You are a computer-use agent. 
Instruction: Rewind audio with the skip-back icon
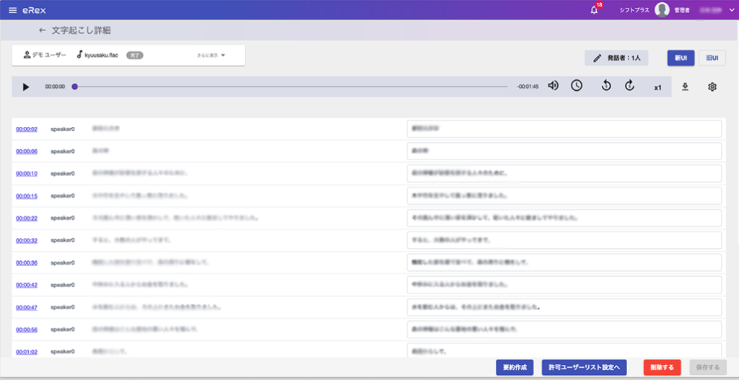tap(606, 86)
